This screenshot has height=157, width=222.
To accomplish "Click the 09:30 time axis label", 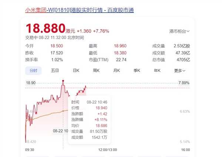I will (30, 150).
